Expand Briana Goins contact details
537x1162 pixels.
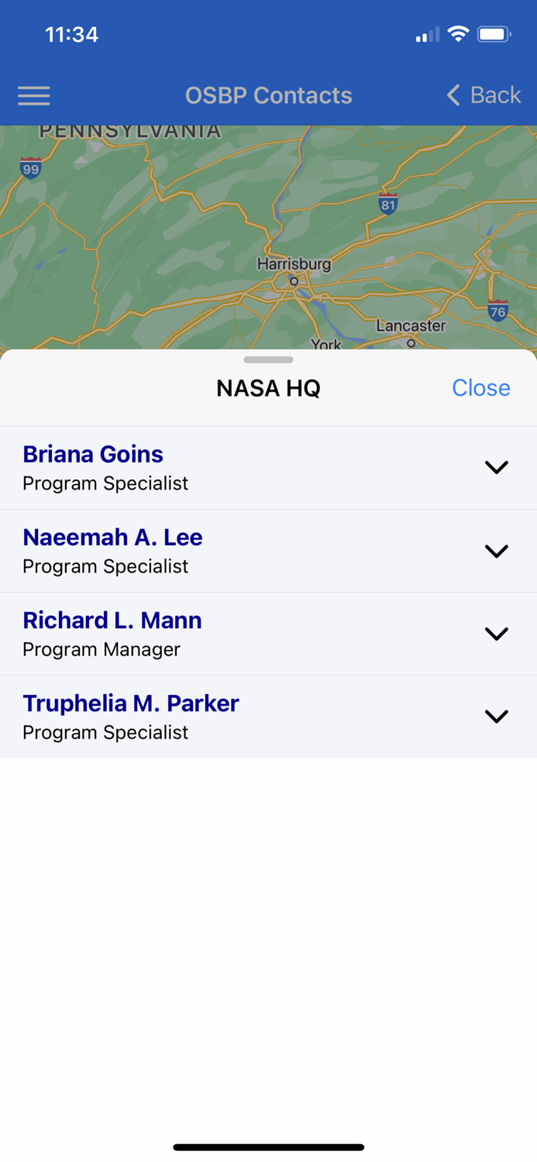point(496,467)
